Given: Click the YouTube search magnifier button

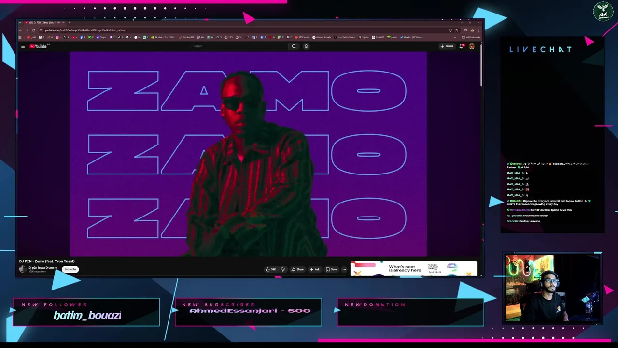Looking at the screenshot, I should [x=294, y=46].
